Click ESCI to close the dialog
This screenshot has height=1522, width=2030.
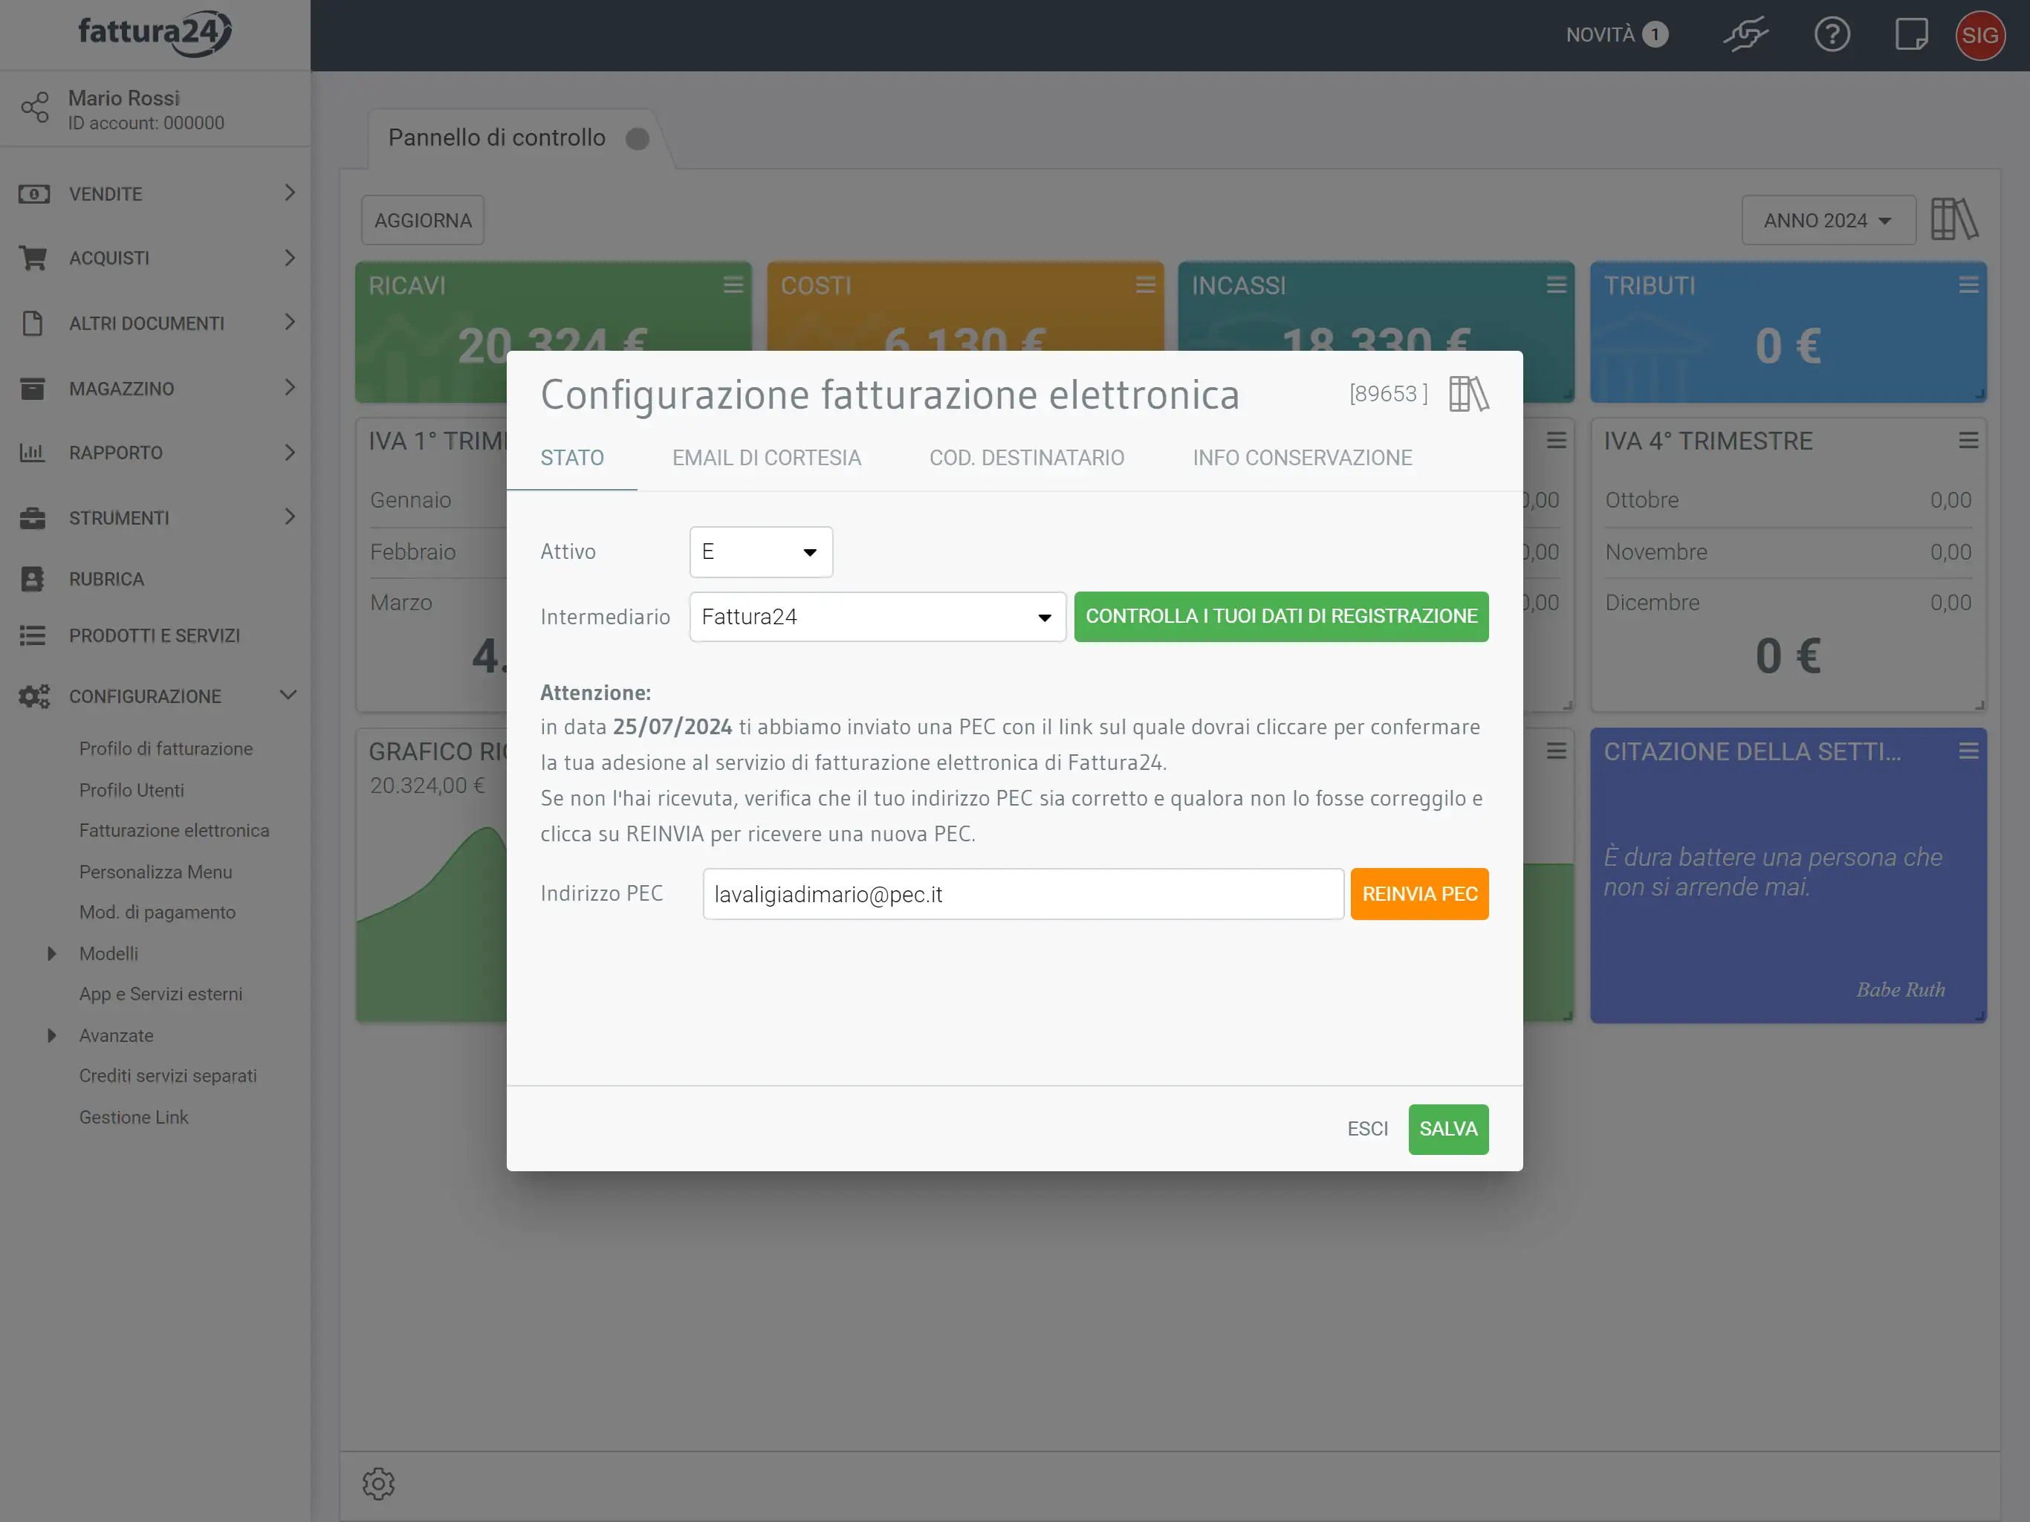(1366, 1128)
